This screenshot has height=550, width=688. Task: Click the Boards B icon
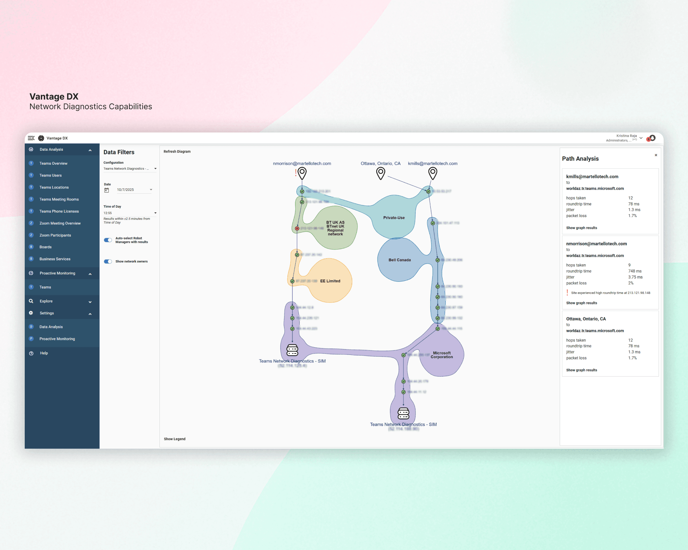[31, 247]
